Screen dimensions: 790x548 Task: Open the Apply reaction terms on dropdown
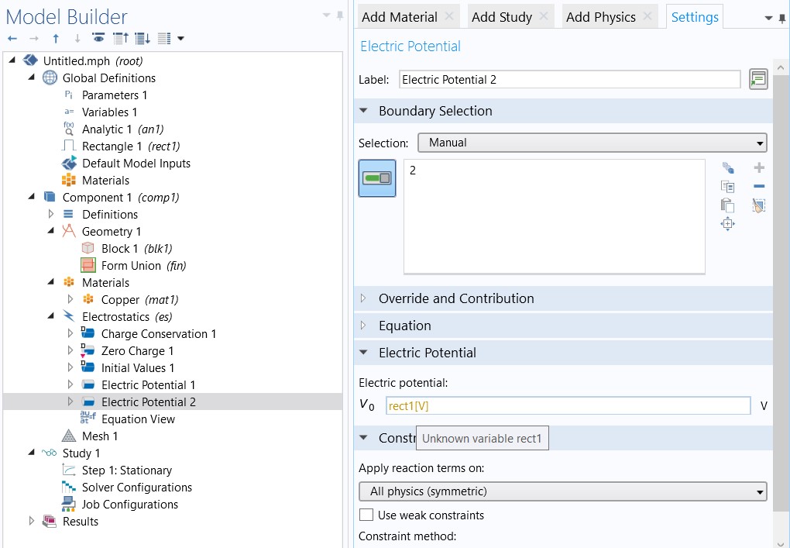click(562, 491)
